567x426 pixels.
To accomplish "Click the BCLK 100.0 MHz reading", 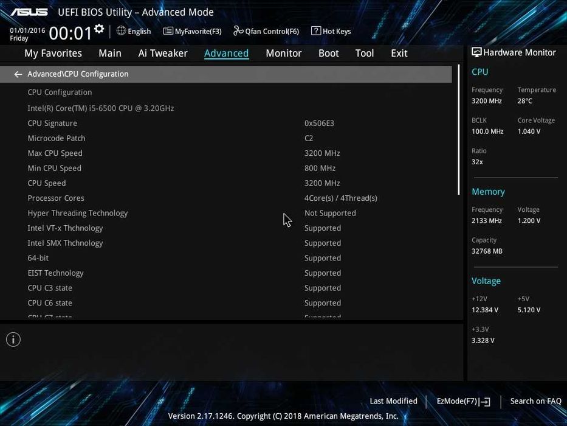I will [x=487, y=131].
